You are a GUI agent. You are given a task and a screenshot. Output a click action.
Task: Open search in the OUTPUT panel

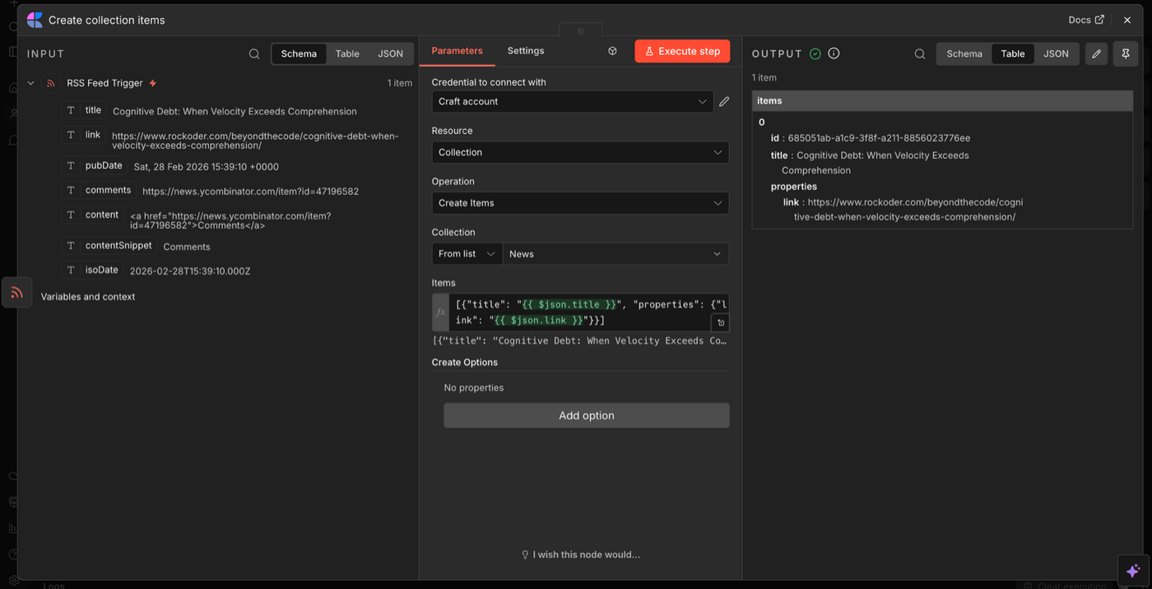[920, 53]
